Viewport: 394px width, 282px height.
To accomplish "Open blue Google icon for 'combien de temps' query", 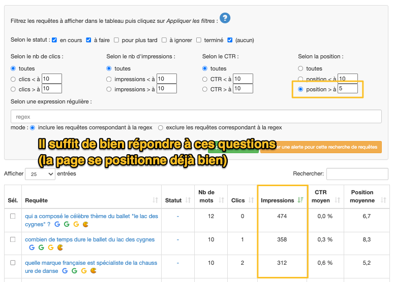I will coord(32,248).
